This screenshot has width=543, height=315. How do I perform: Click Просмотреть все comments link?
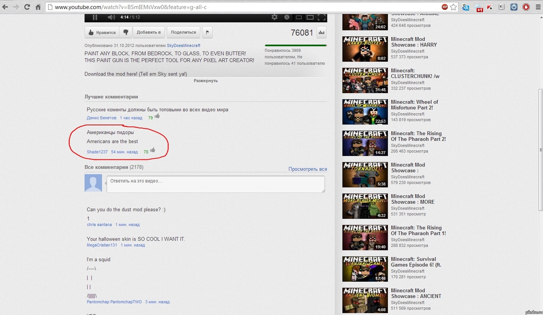click(308, 169)
